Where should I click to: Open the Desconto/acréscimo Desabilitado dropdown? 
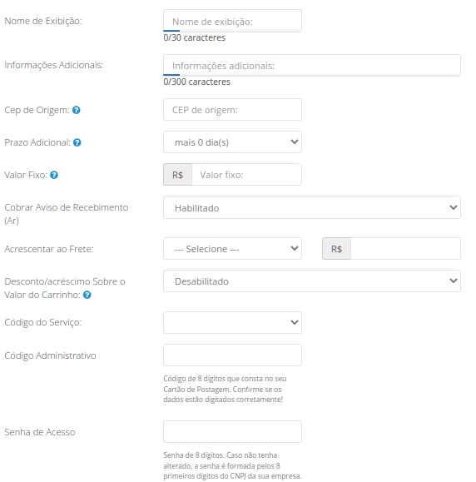312,281
